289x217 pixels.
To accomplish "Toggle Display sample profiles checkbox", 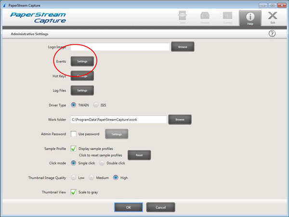I will click(74, 149).
